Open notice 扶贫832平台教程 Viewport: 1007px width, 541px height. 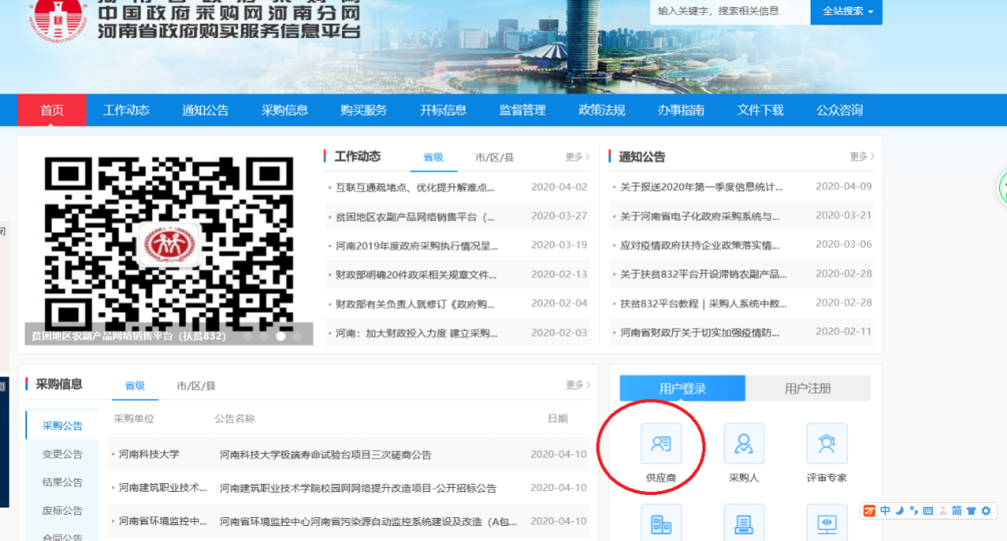(704, 303)
